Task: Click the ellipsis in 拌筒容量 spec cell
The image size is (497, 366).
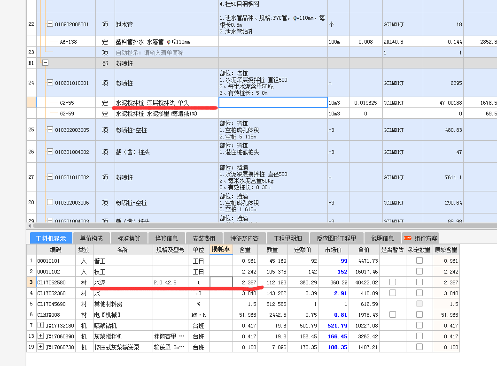Action: pos(182,336)
